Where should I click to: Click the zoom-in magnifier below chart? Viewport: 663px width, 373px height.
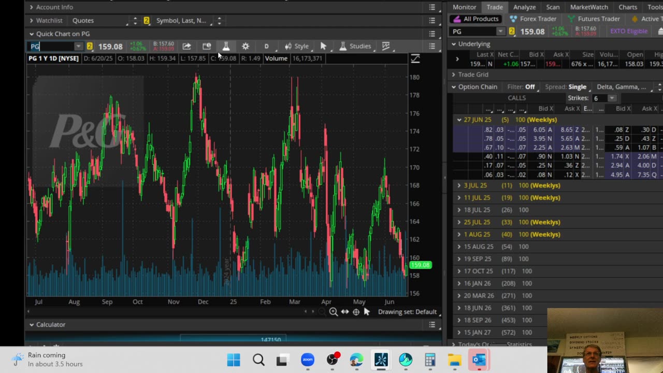[x=333, y=312]
